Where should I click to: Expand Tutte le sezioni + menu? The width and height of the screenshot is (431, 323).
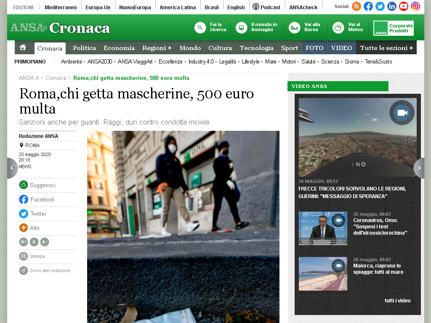(386, 48)
